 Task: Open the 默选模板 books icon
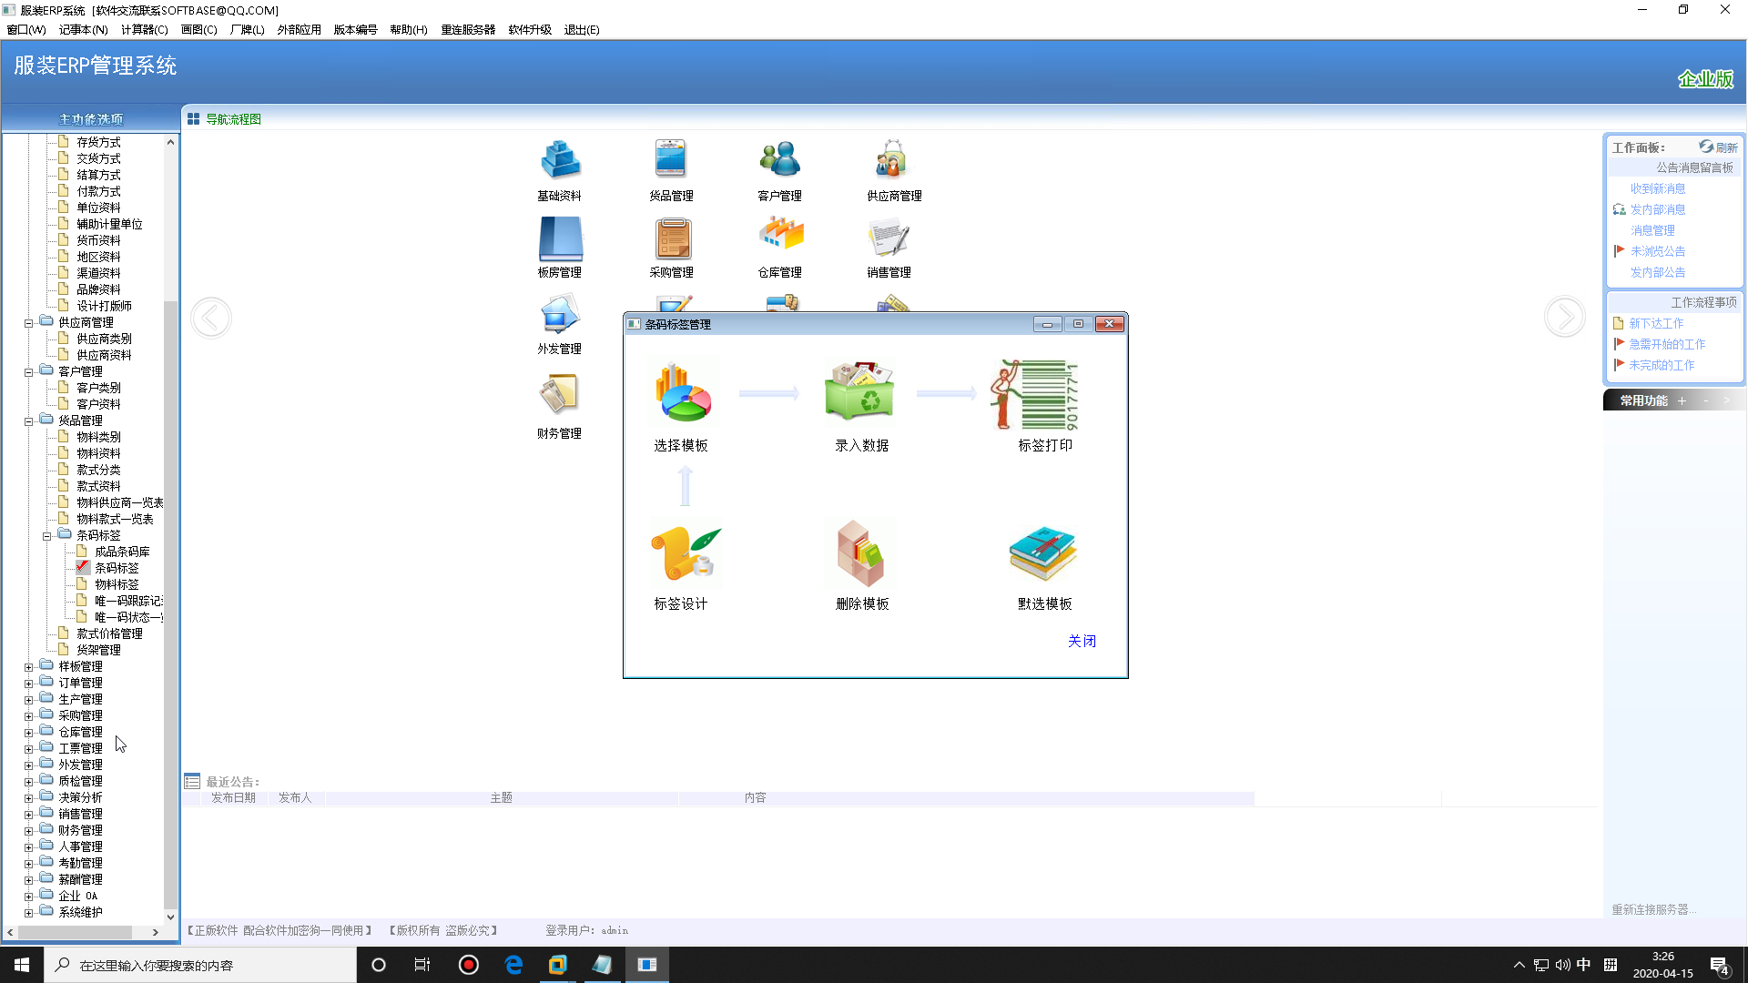point(1042,554)
